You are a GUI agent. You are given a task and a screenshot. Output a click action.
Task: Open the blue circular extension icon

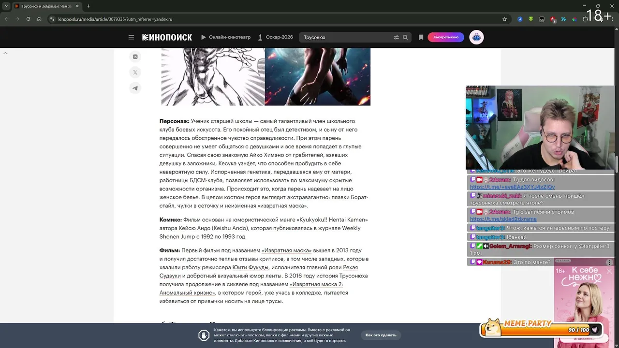520,19
